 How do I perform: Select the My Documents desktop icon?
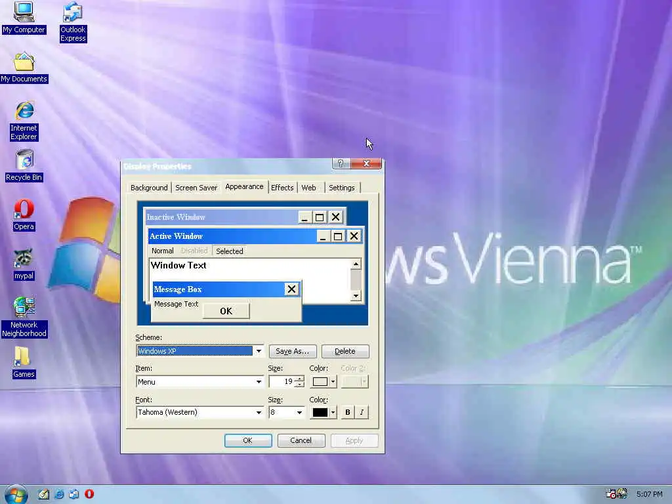click(x=24, y=68)
